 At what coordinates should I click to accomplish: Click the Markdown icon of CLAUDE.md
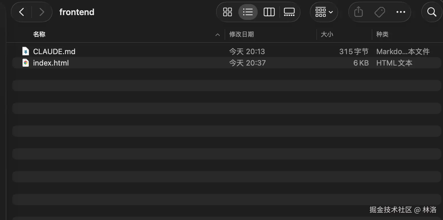tap(26, 51)
